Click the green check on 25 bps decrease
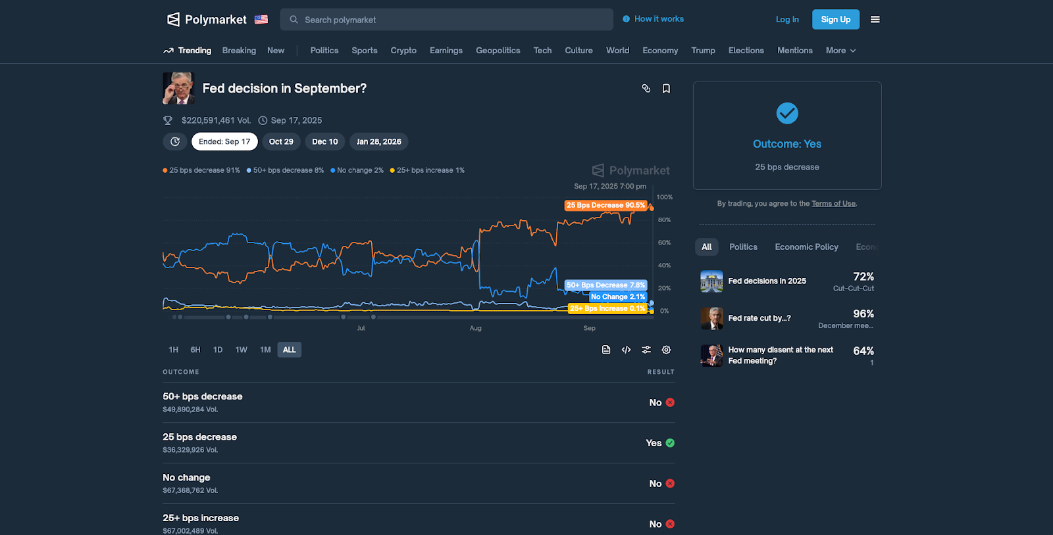This screenshot has width=1053, height=535. coord(670,443)
